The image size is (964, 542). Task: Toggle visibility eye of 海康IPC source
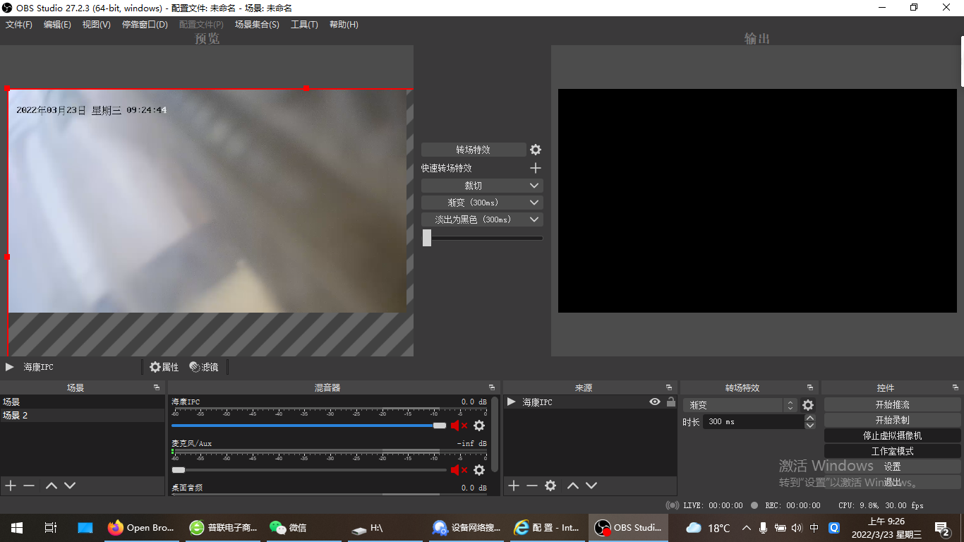tap(655, 402)
